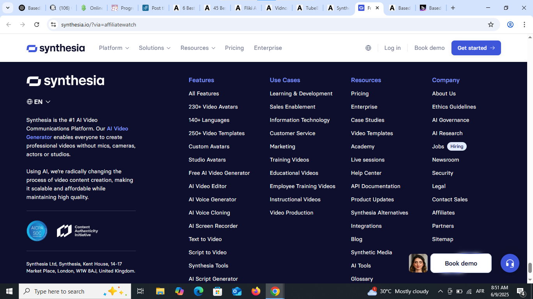This screenshot has width=533, height=299.
Task: Open the Chrome profile icon
Action: click(x=510, y=25)
